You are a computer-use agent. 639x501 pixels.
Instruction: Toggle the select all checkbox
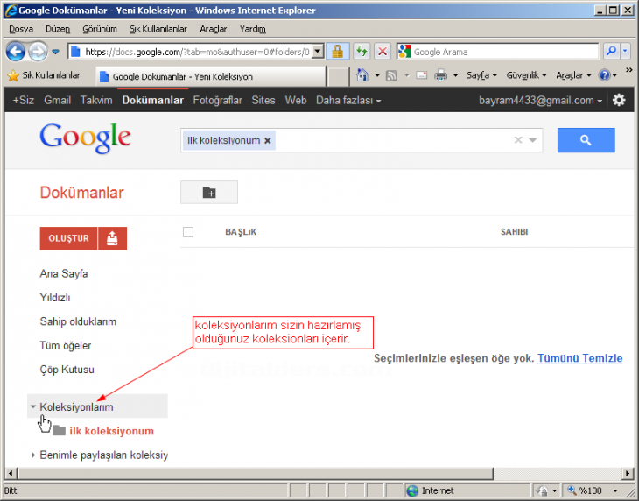[188, 232]
